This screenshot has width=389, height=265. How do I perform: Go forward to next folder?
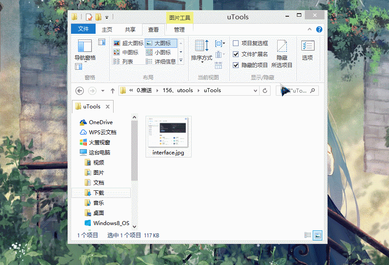click(x=92, y=91)
